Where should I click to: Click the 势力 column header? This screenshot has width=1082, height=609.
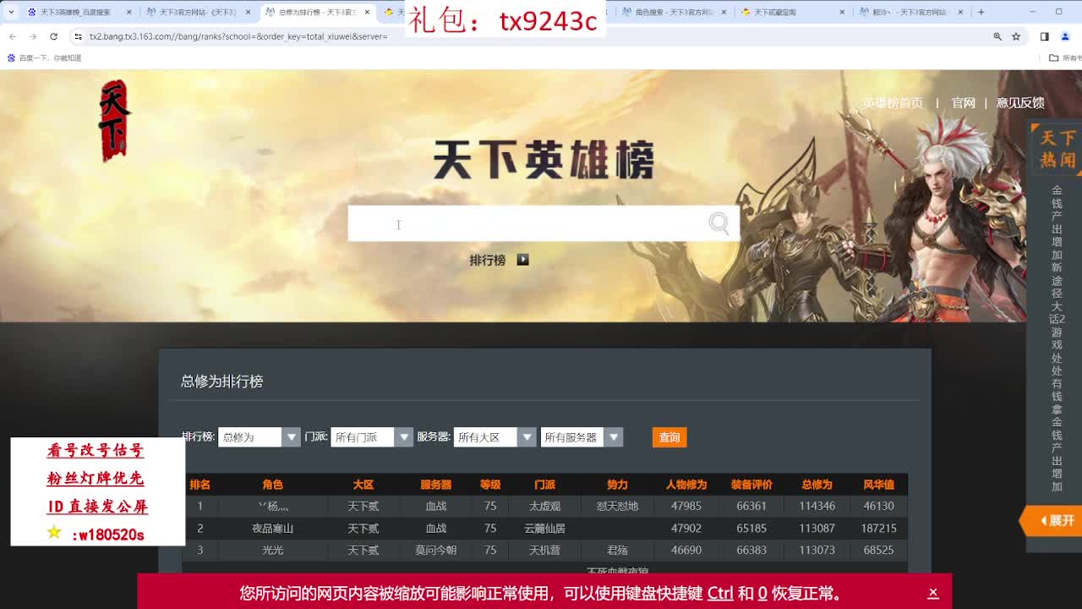click(617, 485)
